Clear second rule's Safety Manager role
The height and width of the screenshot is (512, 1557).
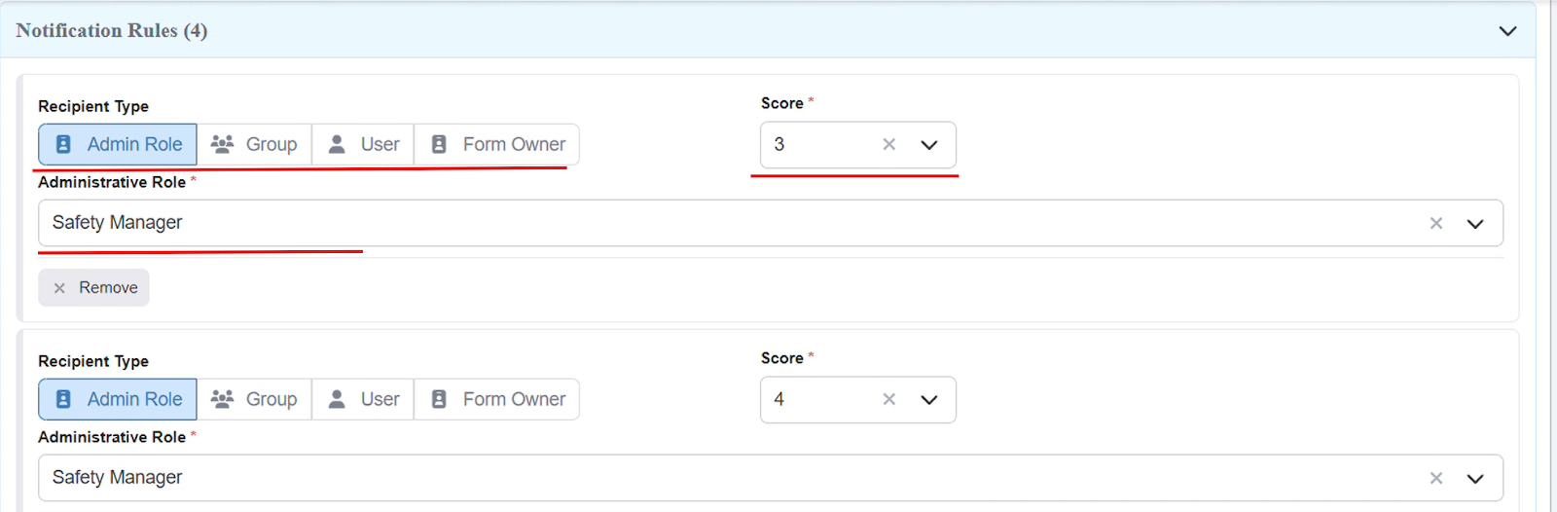point(1435,478)
